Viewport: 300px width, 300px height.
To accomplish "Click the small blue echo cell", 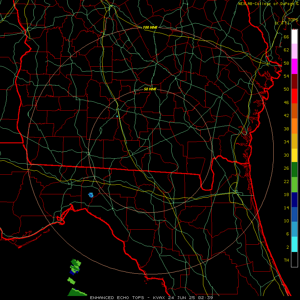I will tap(91, 195).
